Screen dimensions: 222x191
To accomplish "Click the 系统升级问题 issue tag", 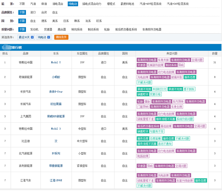I will (185, 119).
